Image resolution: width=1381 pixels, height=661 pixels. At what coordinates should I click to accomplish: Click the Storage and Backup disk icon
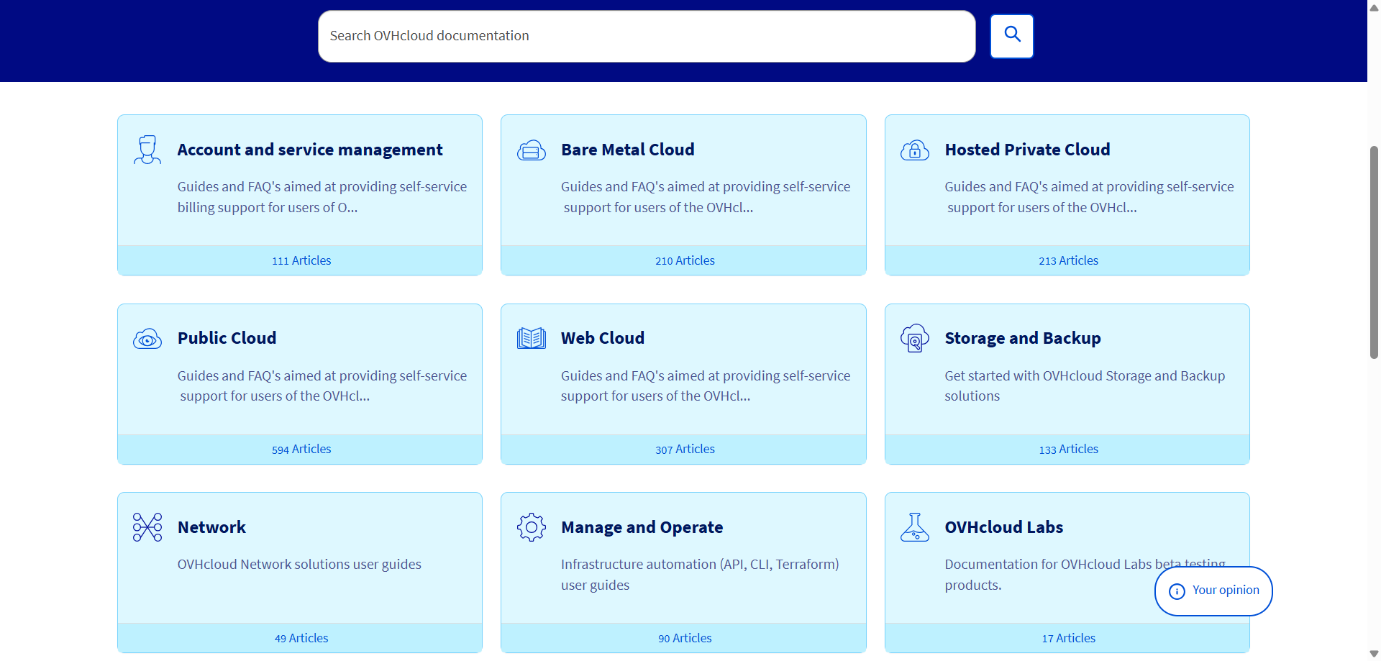pyautogui.click(x=915, y=338)
